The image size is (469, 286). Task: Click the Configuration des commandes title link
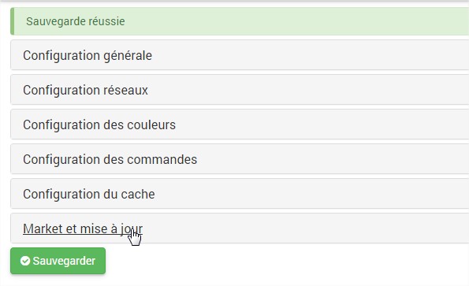click(110, 160)
